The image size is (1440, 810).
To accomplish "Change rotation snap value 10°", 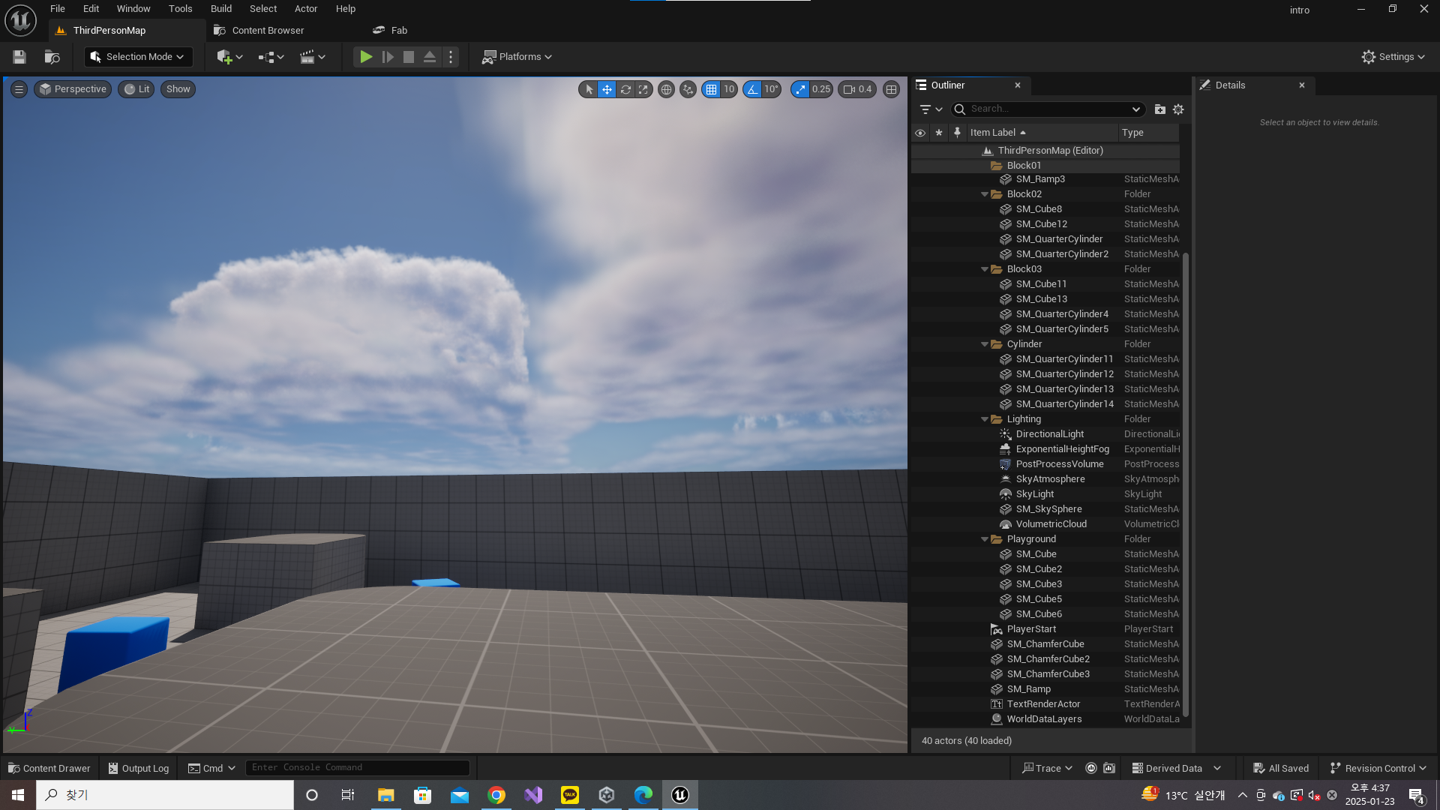I will pyautogui.click(x=771, y=89).
